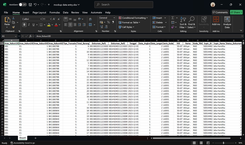The image size is (245, 145).
Task: Open the General number format dropdown
Action: [x=114, y=18]
